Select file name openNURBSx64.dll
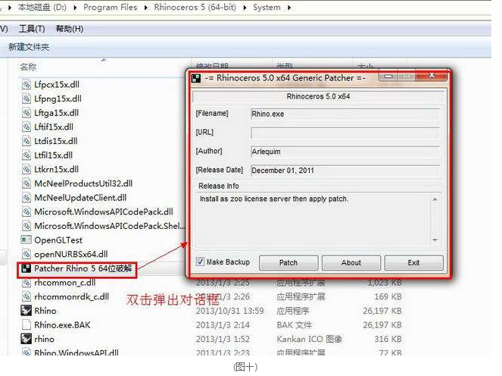502x376 pixels. 70,254
